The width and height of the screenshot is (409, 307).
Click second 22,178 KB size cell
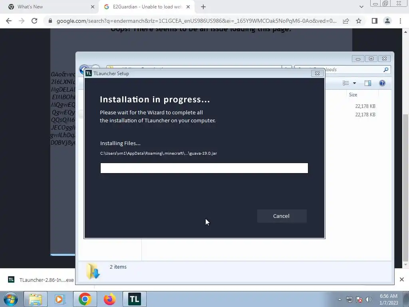pos(365,115)
